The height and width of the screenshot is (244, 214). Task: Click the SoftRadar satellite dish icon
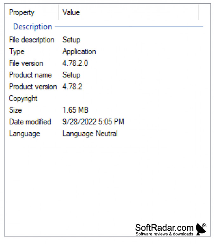coord(201,229)
